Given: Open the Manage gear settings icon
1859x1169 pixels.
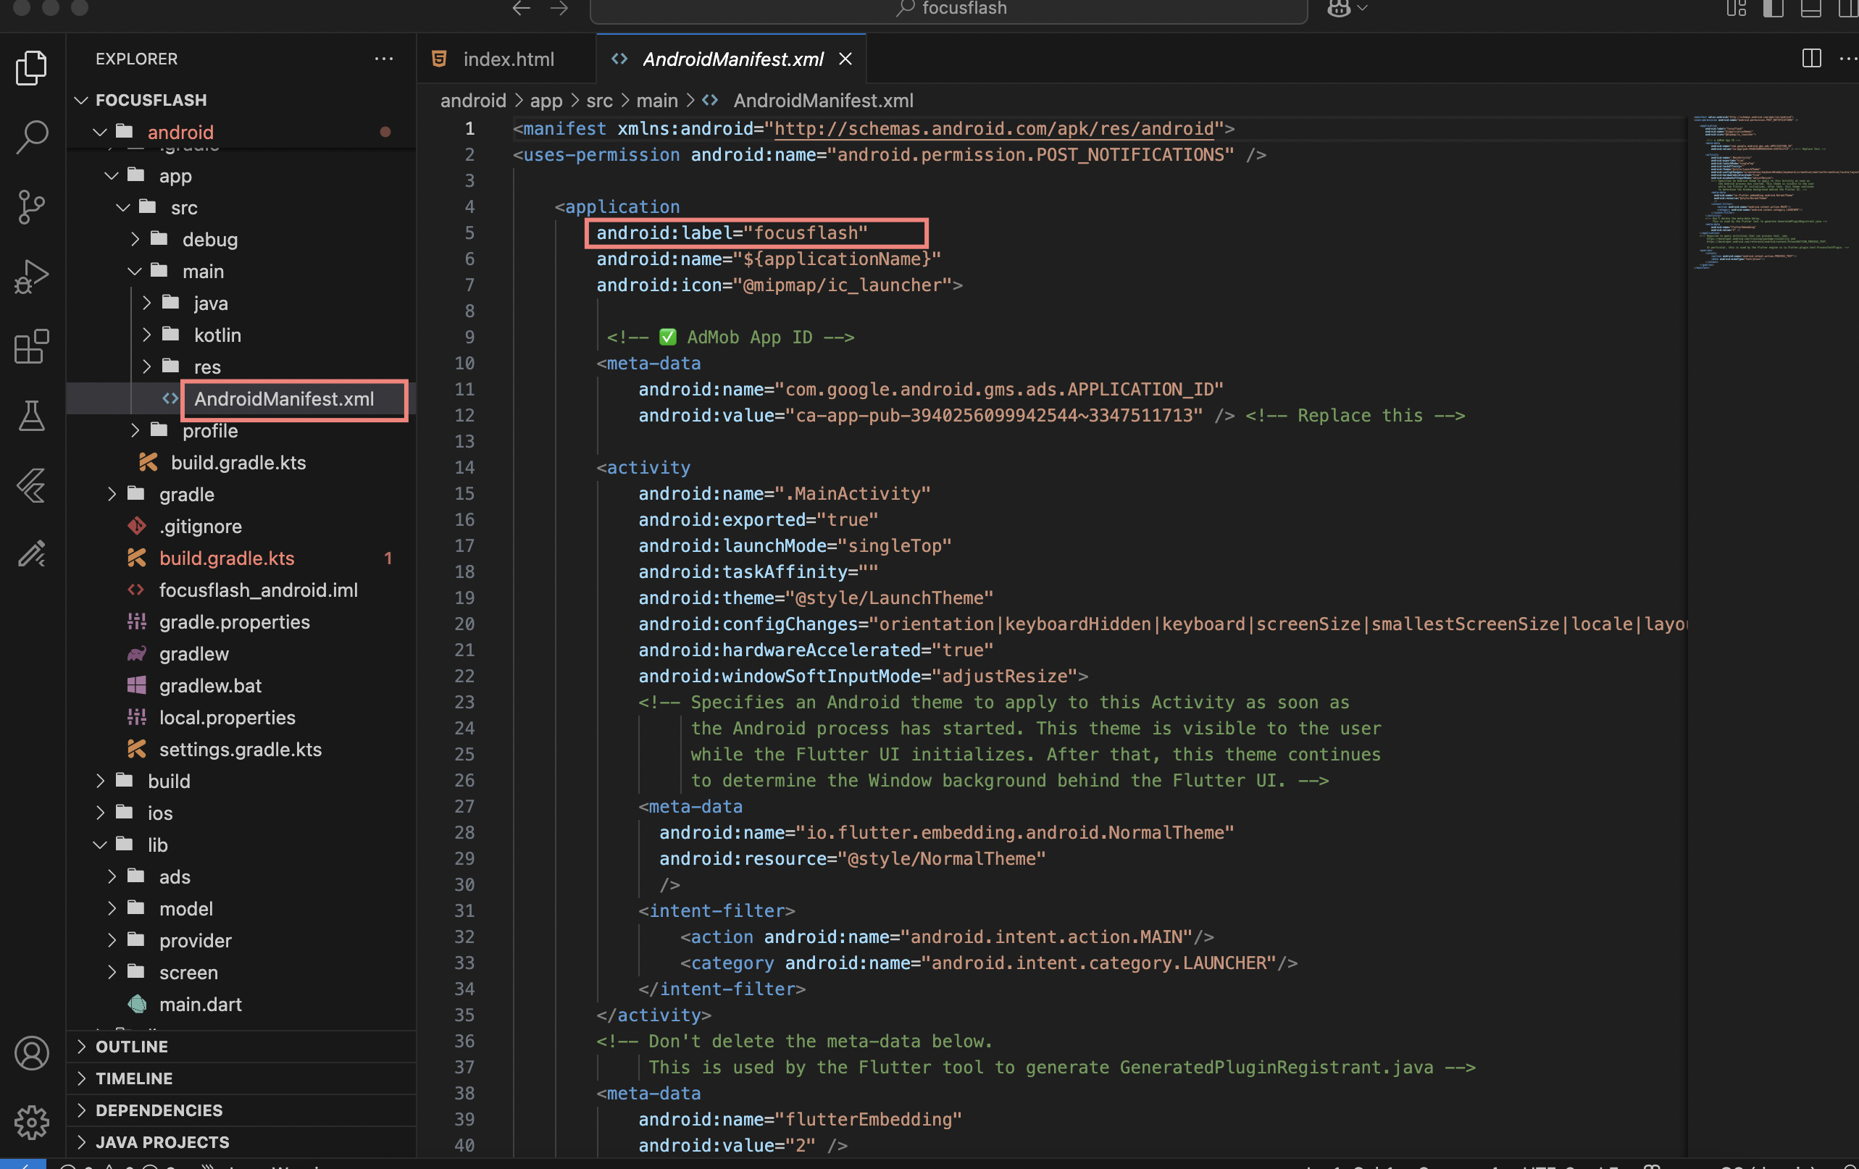Looking at the screenshot, I should (x=32, y=1121).
